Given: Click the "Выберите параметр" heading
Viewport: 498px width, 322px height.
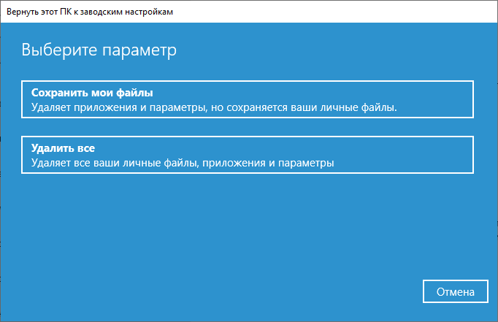Looking at the screenshot, I should pyautogui.click(x=99, y=50).
